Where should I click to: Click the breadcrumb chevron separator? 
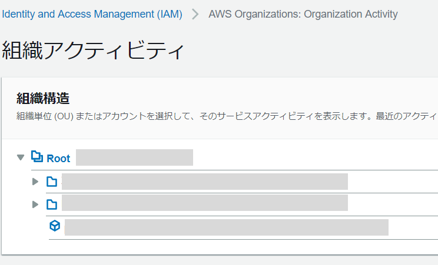click(x=195, y=14)
